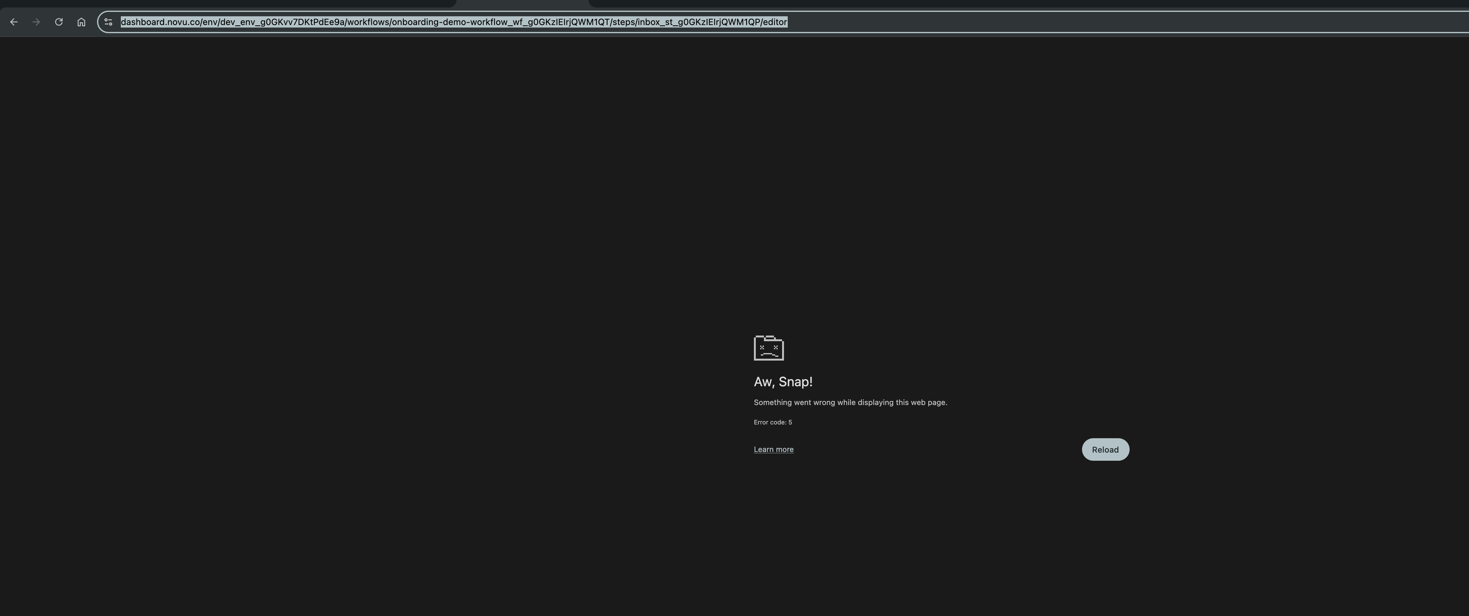This screenshot has height=616, width=1469.
Task: Click the browser Back arrow
Action: pos(14,22)
